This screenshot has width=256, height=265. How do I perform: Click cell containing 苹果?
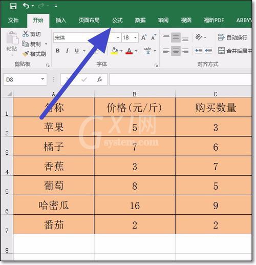54,127
